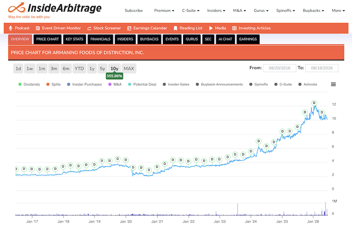Image resolution: width=352 pixels, height=228 pixels.
Task: Click the Podcast microphone icon
Action: click(x=11, y=28)
